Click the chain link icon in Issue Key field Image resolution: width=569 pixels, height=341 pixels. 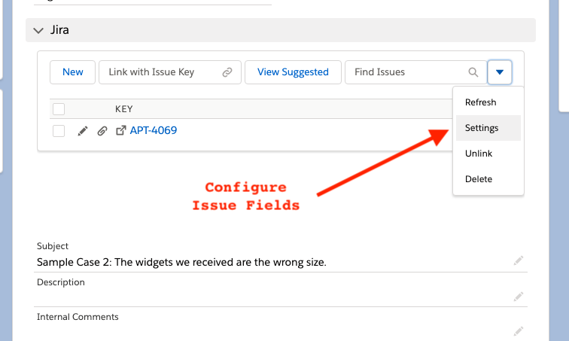[x=227, y=72]
